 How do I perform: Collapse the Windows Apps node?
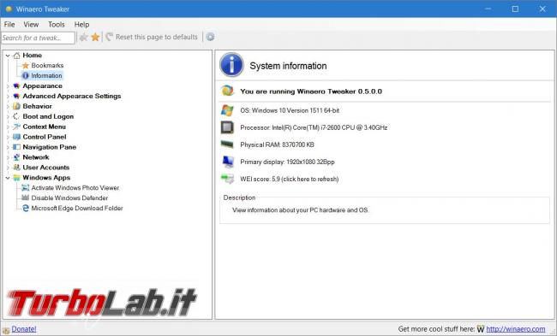coord(8,178)
